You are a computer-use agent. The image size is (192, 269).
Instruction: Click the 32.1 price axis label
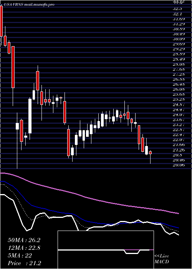coord(178,14)
